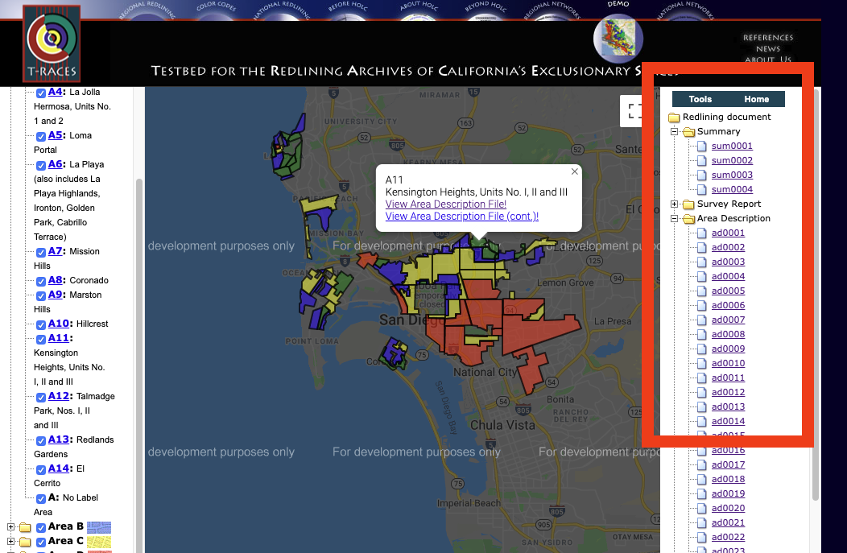
Task: Expand the Survey Report folder node
Action: (674, 204)
